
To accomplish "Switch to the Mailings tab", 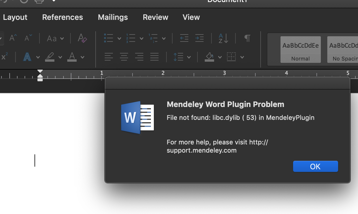I will (x=113, y=17).
